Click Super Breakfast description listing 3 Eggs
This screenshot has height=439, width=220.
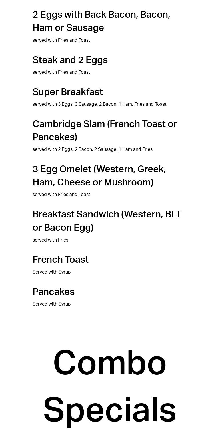[x=99, y=104]
